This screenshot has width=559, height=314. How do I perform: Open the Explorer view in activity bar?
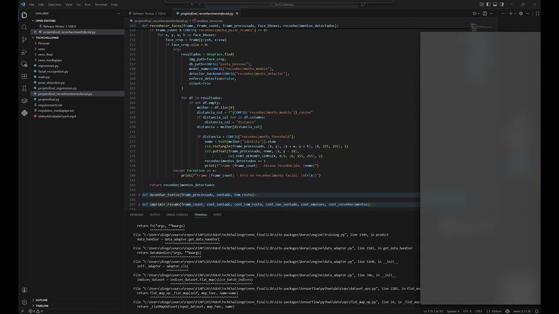pyautogui.click(x=24, y=15)
